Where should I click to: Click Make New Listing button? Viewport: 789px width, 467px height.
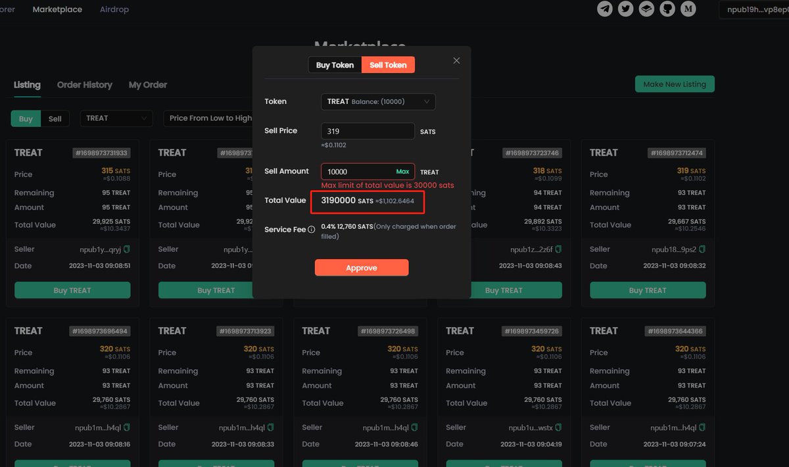(x=675, y=84)
